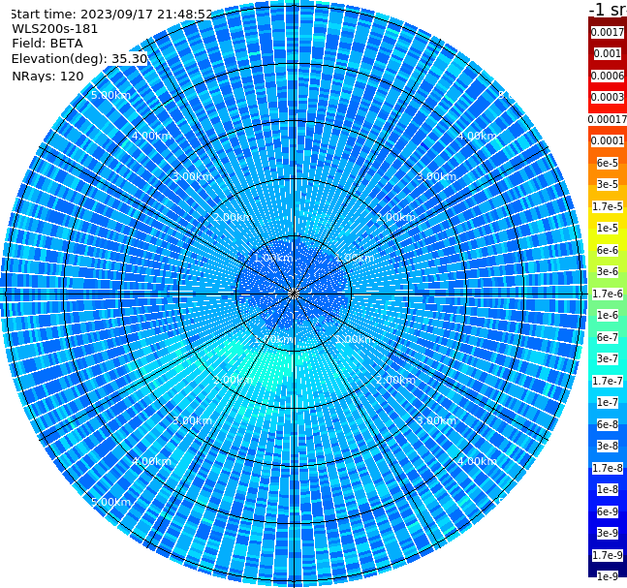Screen dimensions: 627x588
Task: Select the lower-right 3.00km range label
Action: 436,420
